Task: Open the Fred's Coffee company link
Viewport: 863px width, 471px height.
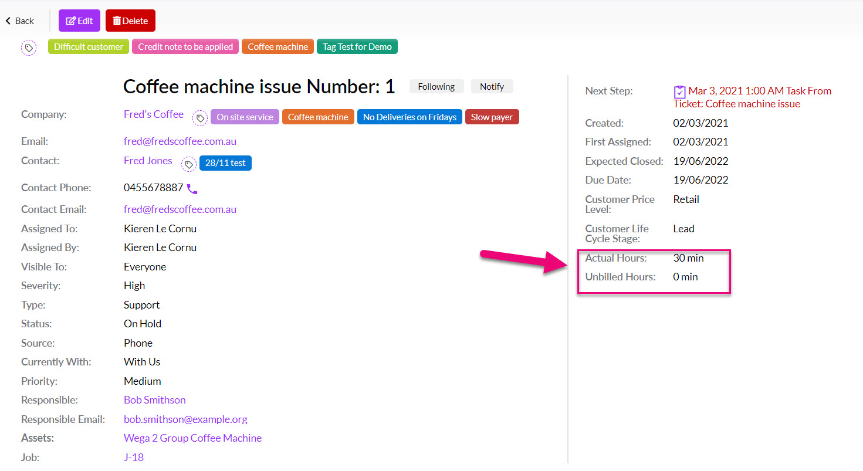Action: pyautogui.click(x=154, y=114)
